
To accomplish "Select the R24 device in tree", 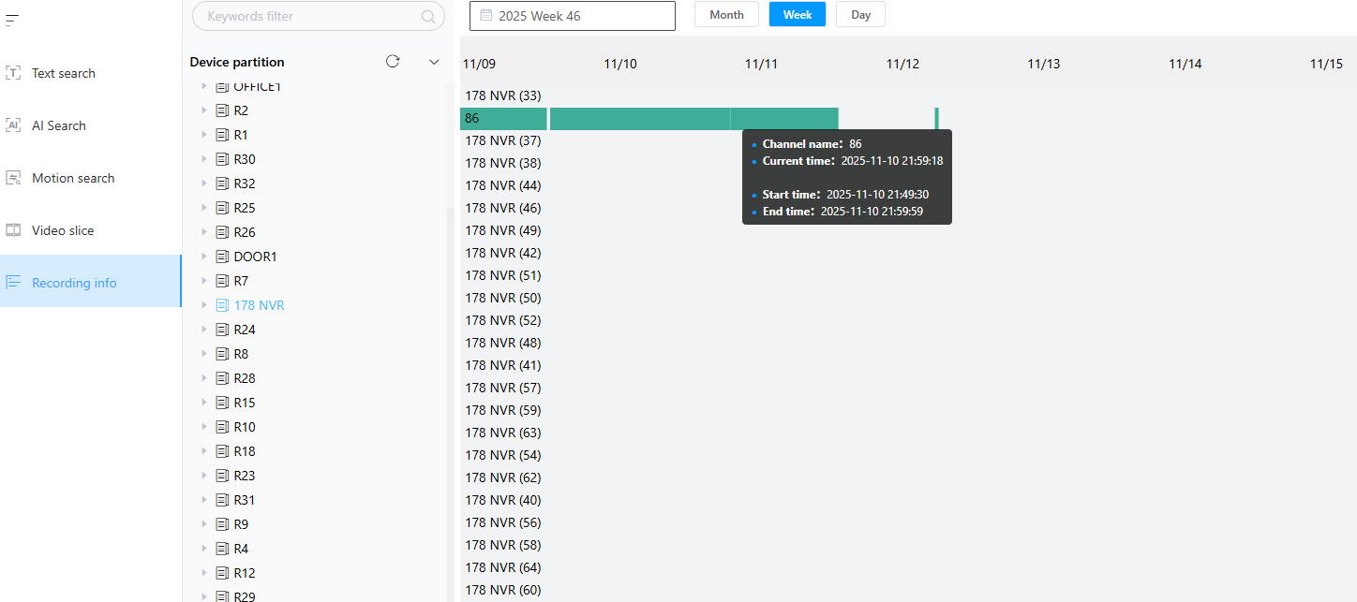I will pos(244,330).
